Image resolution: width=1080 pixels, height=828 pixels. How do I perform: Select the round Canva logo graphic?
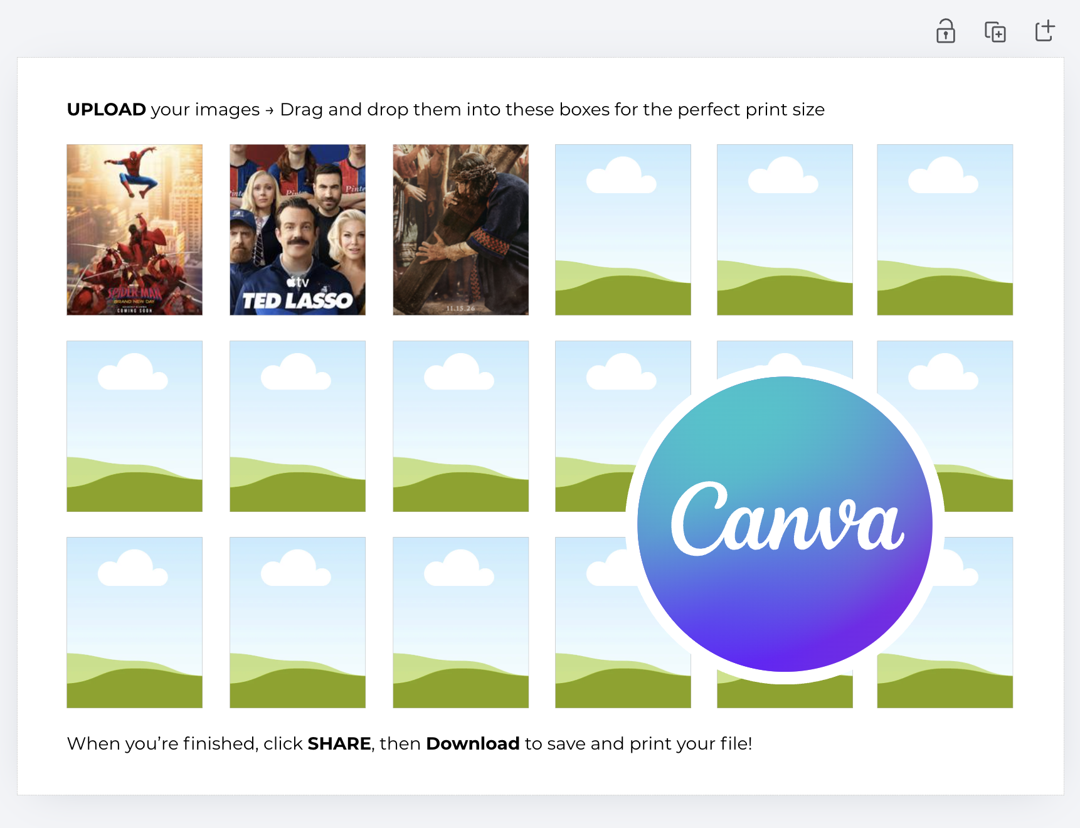785,524
